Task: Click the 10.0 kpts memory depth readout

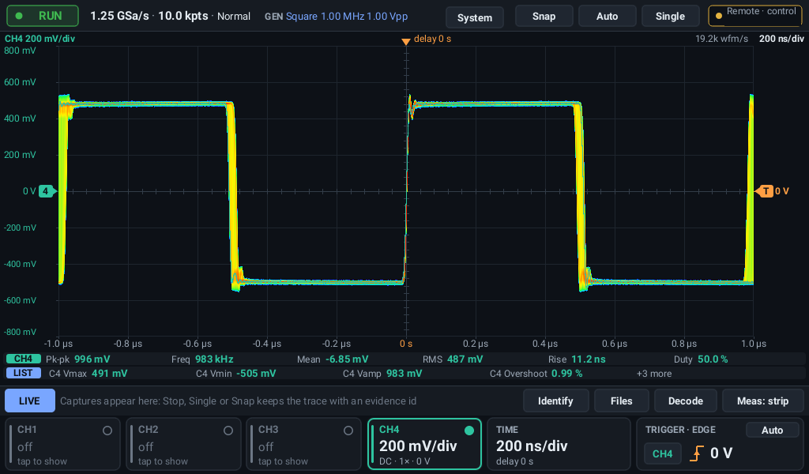Action: click(x=183, y=16)
